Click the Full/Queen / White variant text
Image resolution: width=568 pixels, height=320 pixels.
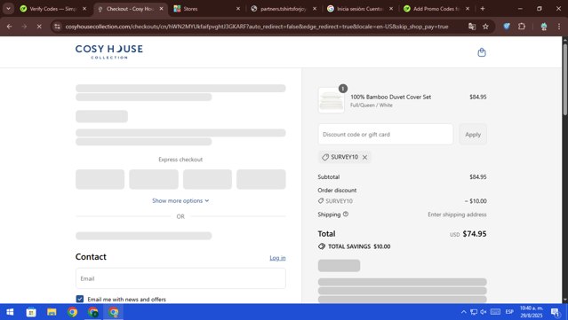point(372,105)
